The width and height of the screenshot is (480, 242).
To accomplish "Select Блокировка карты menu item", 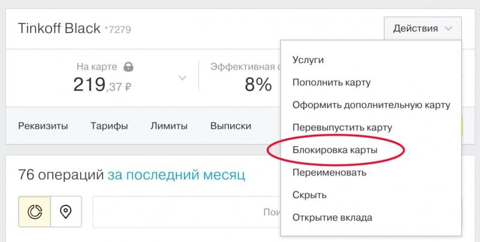I will [335, 150].
